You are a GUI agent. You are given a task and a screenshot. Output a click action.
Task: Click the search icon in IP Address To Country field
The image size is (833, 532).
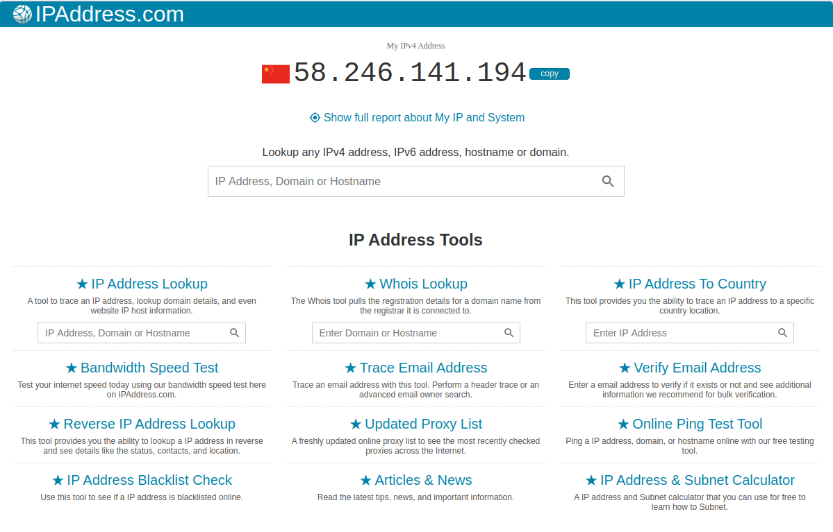[782, 333]
